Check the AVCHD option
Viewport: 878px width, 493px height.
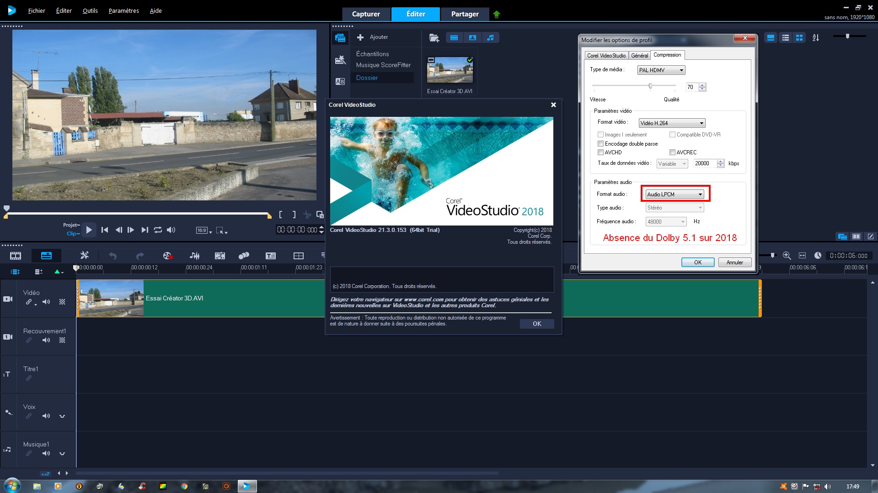coord(600,152)
